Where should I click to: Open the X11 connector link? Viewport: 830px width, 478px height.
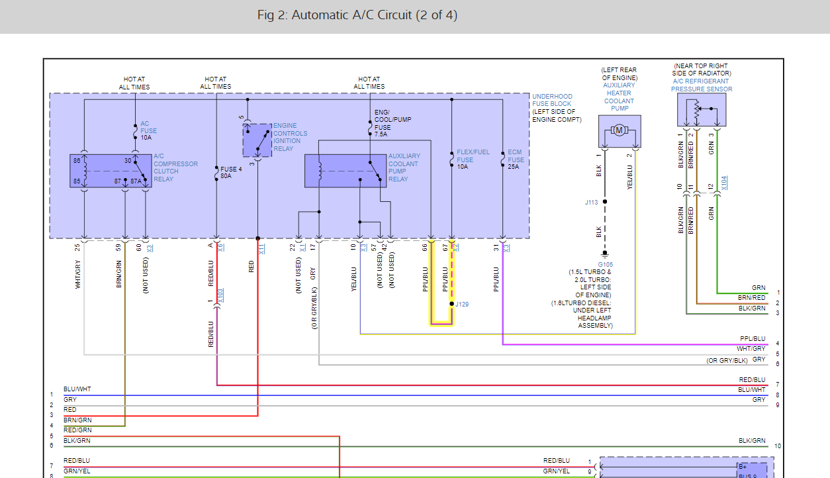(262, 249)
